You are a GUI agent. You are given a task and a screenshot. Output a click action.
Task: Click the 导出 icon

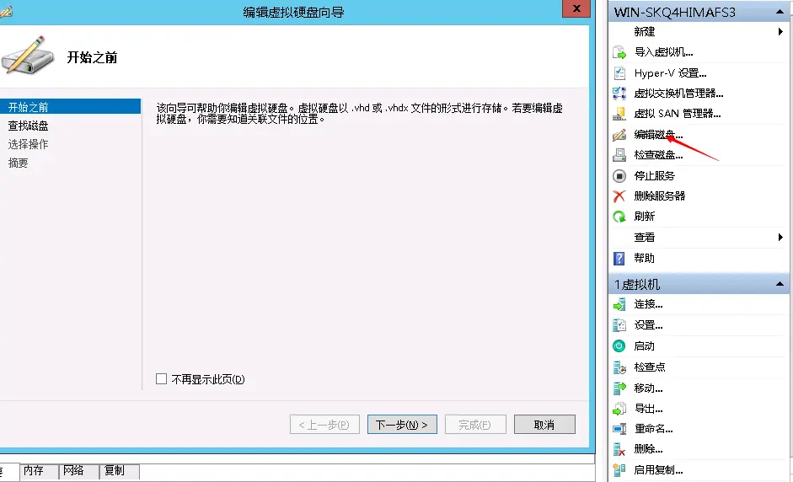click(619, 408)
